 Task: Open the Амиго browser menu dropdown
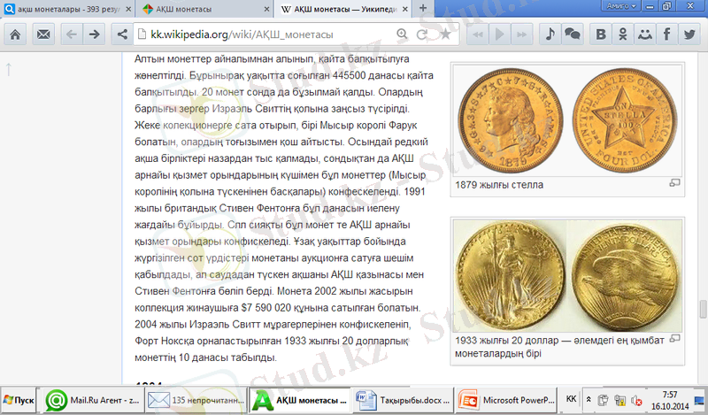coord(621,6)
